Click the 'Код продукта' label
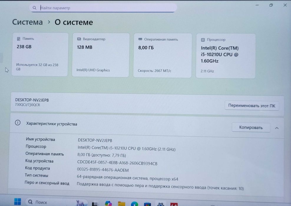This screenshot has height=206, width=291. (x=37, y=168)
